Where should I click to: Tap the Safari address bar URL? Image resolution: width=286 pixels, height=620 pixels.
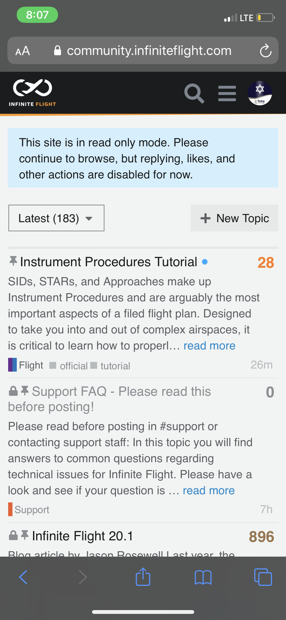tap(149, 51)
